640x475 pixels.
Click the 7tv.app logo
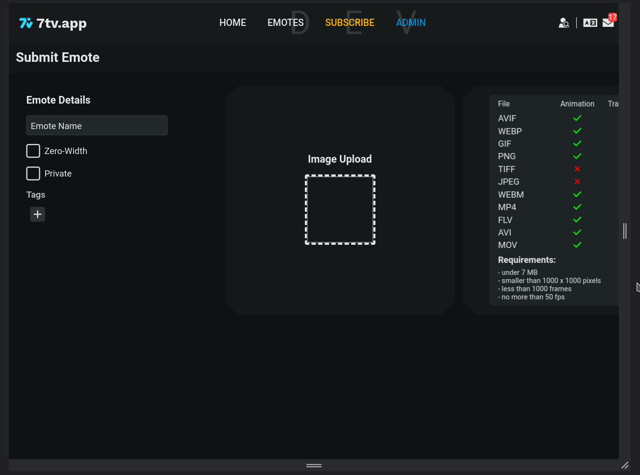(x=53, y=23)
